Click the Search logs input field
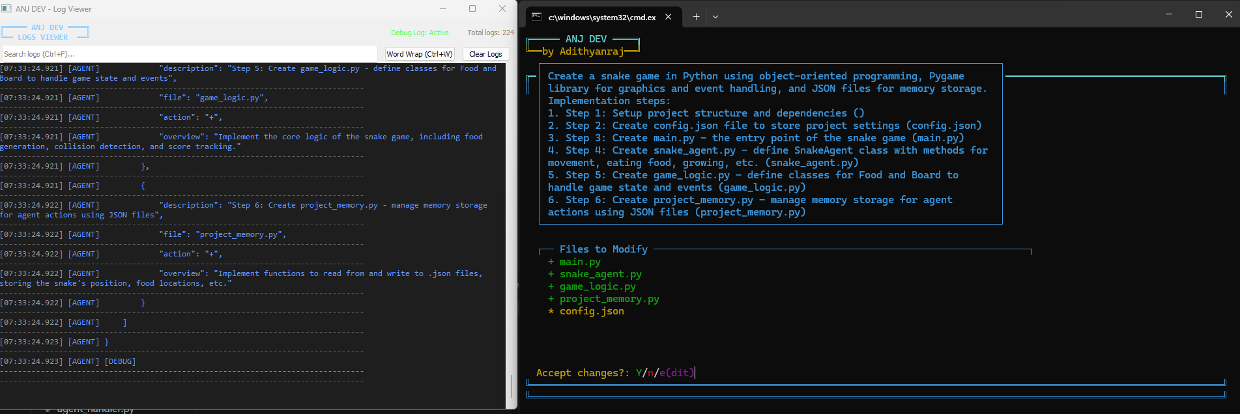Screen dimensions: 1240x414 point(189,54)
